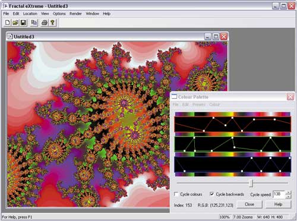The width and height of the screenshot is (297, 221).
Task: Click the Colour Palette title icon
Action: [174, 97]
